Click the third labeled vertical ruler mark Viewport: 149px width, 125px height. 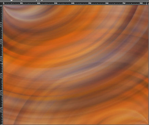1,41
